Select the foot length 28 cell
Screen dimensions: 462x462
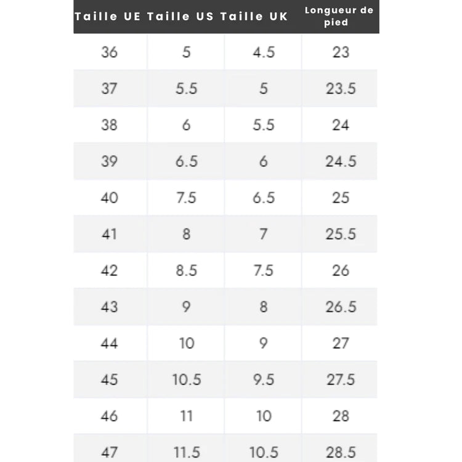[341, 416]
